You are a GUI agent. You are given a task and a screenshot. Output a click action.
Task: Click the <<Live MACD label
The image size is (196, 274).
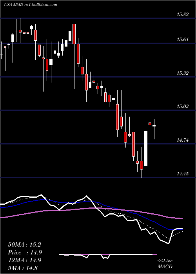tap(165, 264)
